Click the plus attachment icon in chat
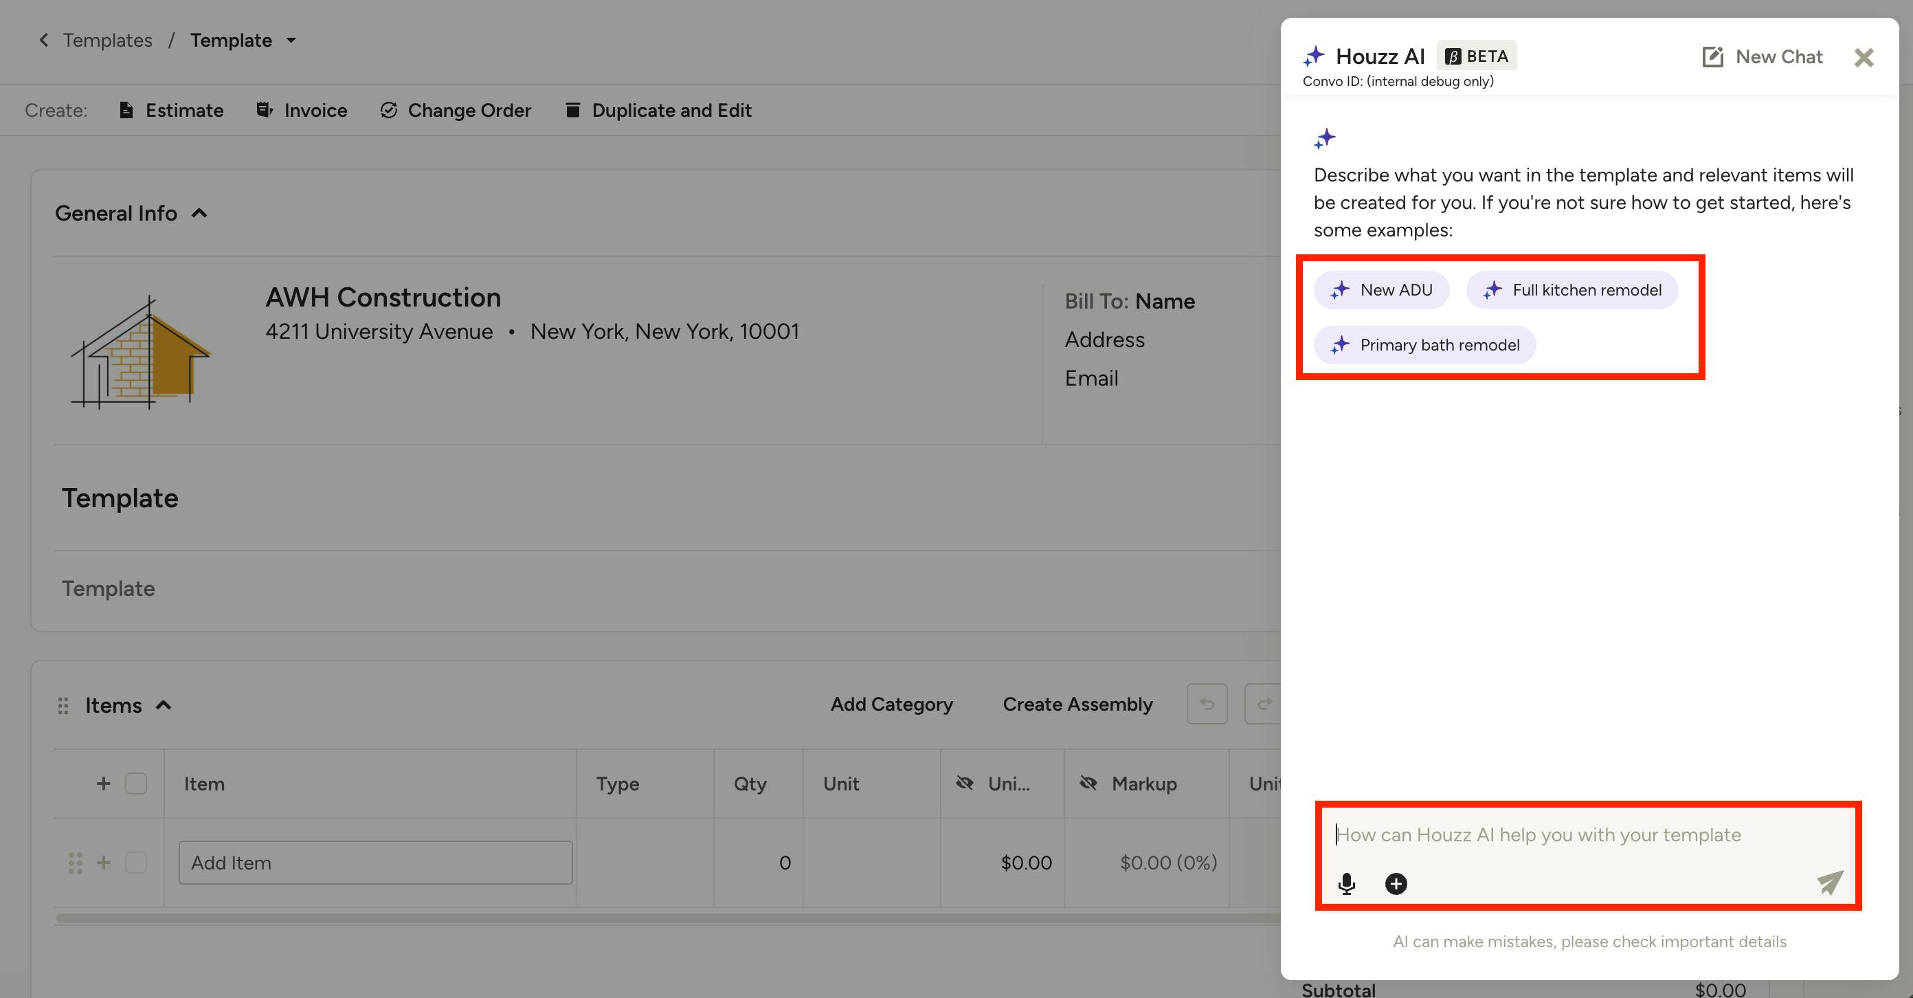This screenshot has height=998, width=1913. pos(1396,884)
